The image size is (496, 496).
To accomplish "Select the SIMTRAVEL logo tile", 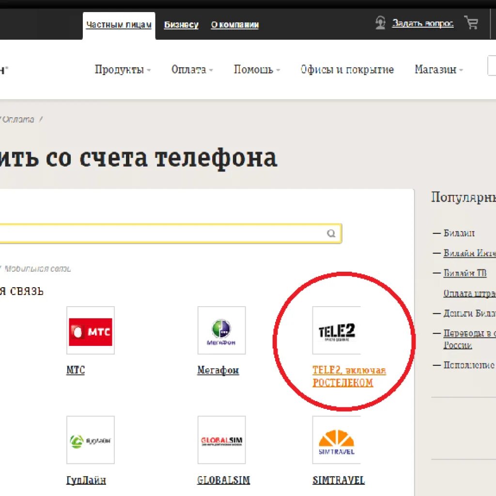I will click(337, 440).
